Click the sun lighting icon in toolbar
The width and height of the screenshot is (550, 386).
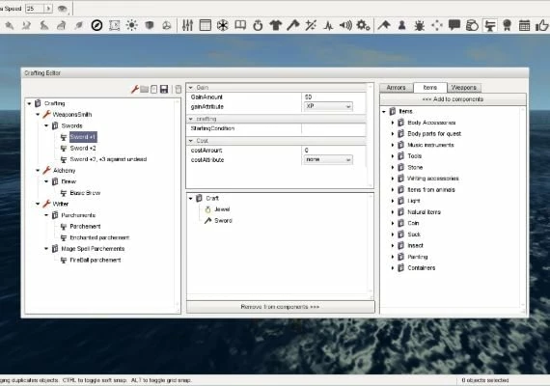point(131,25)
